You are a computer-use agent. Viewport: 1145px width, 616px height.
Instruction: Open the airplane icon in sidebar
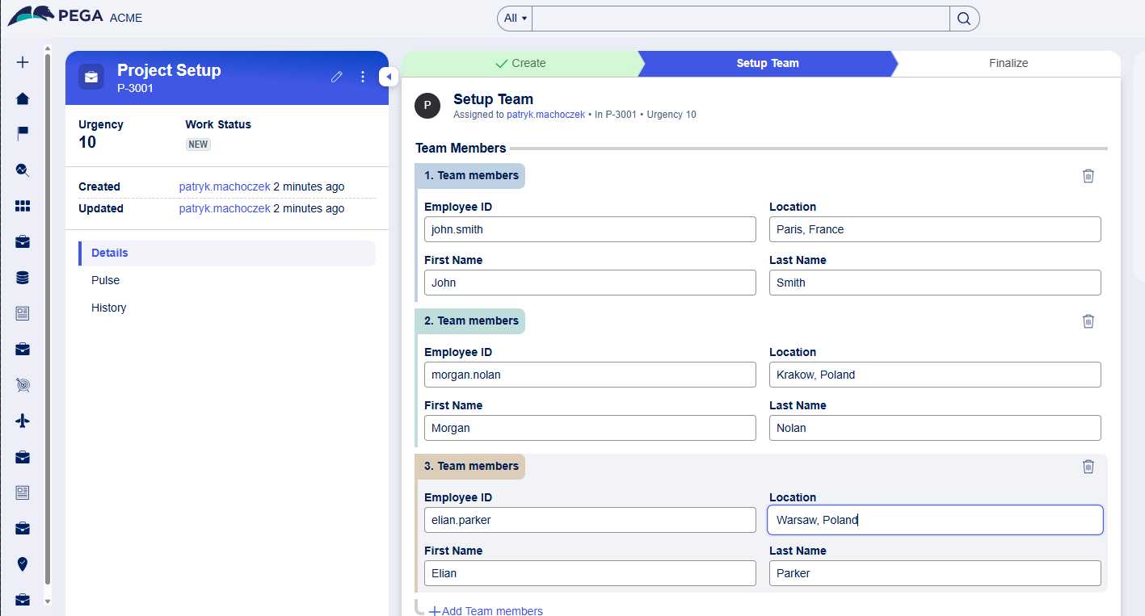click(x=23, y=421)
